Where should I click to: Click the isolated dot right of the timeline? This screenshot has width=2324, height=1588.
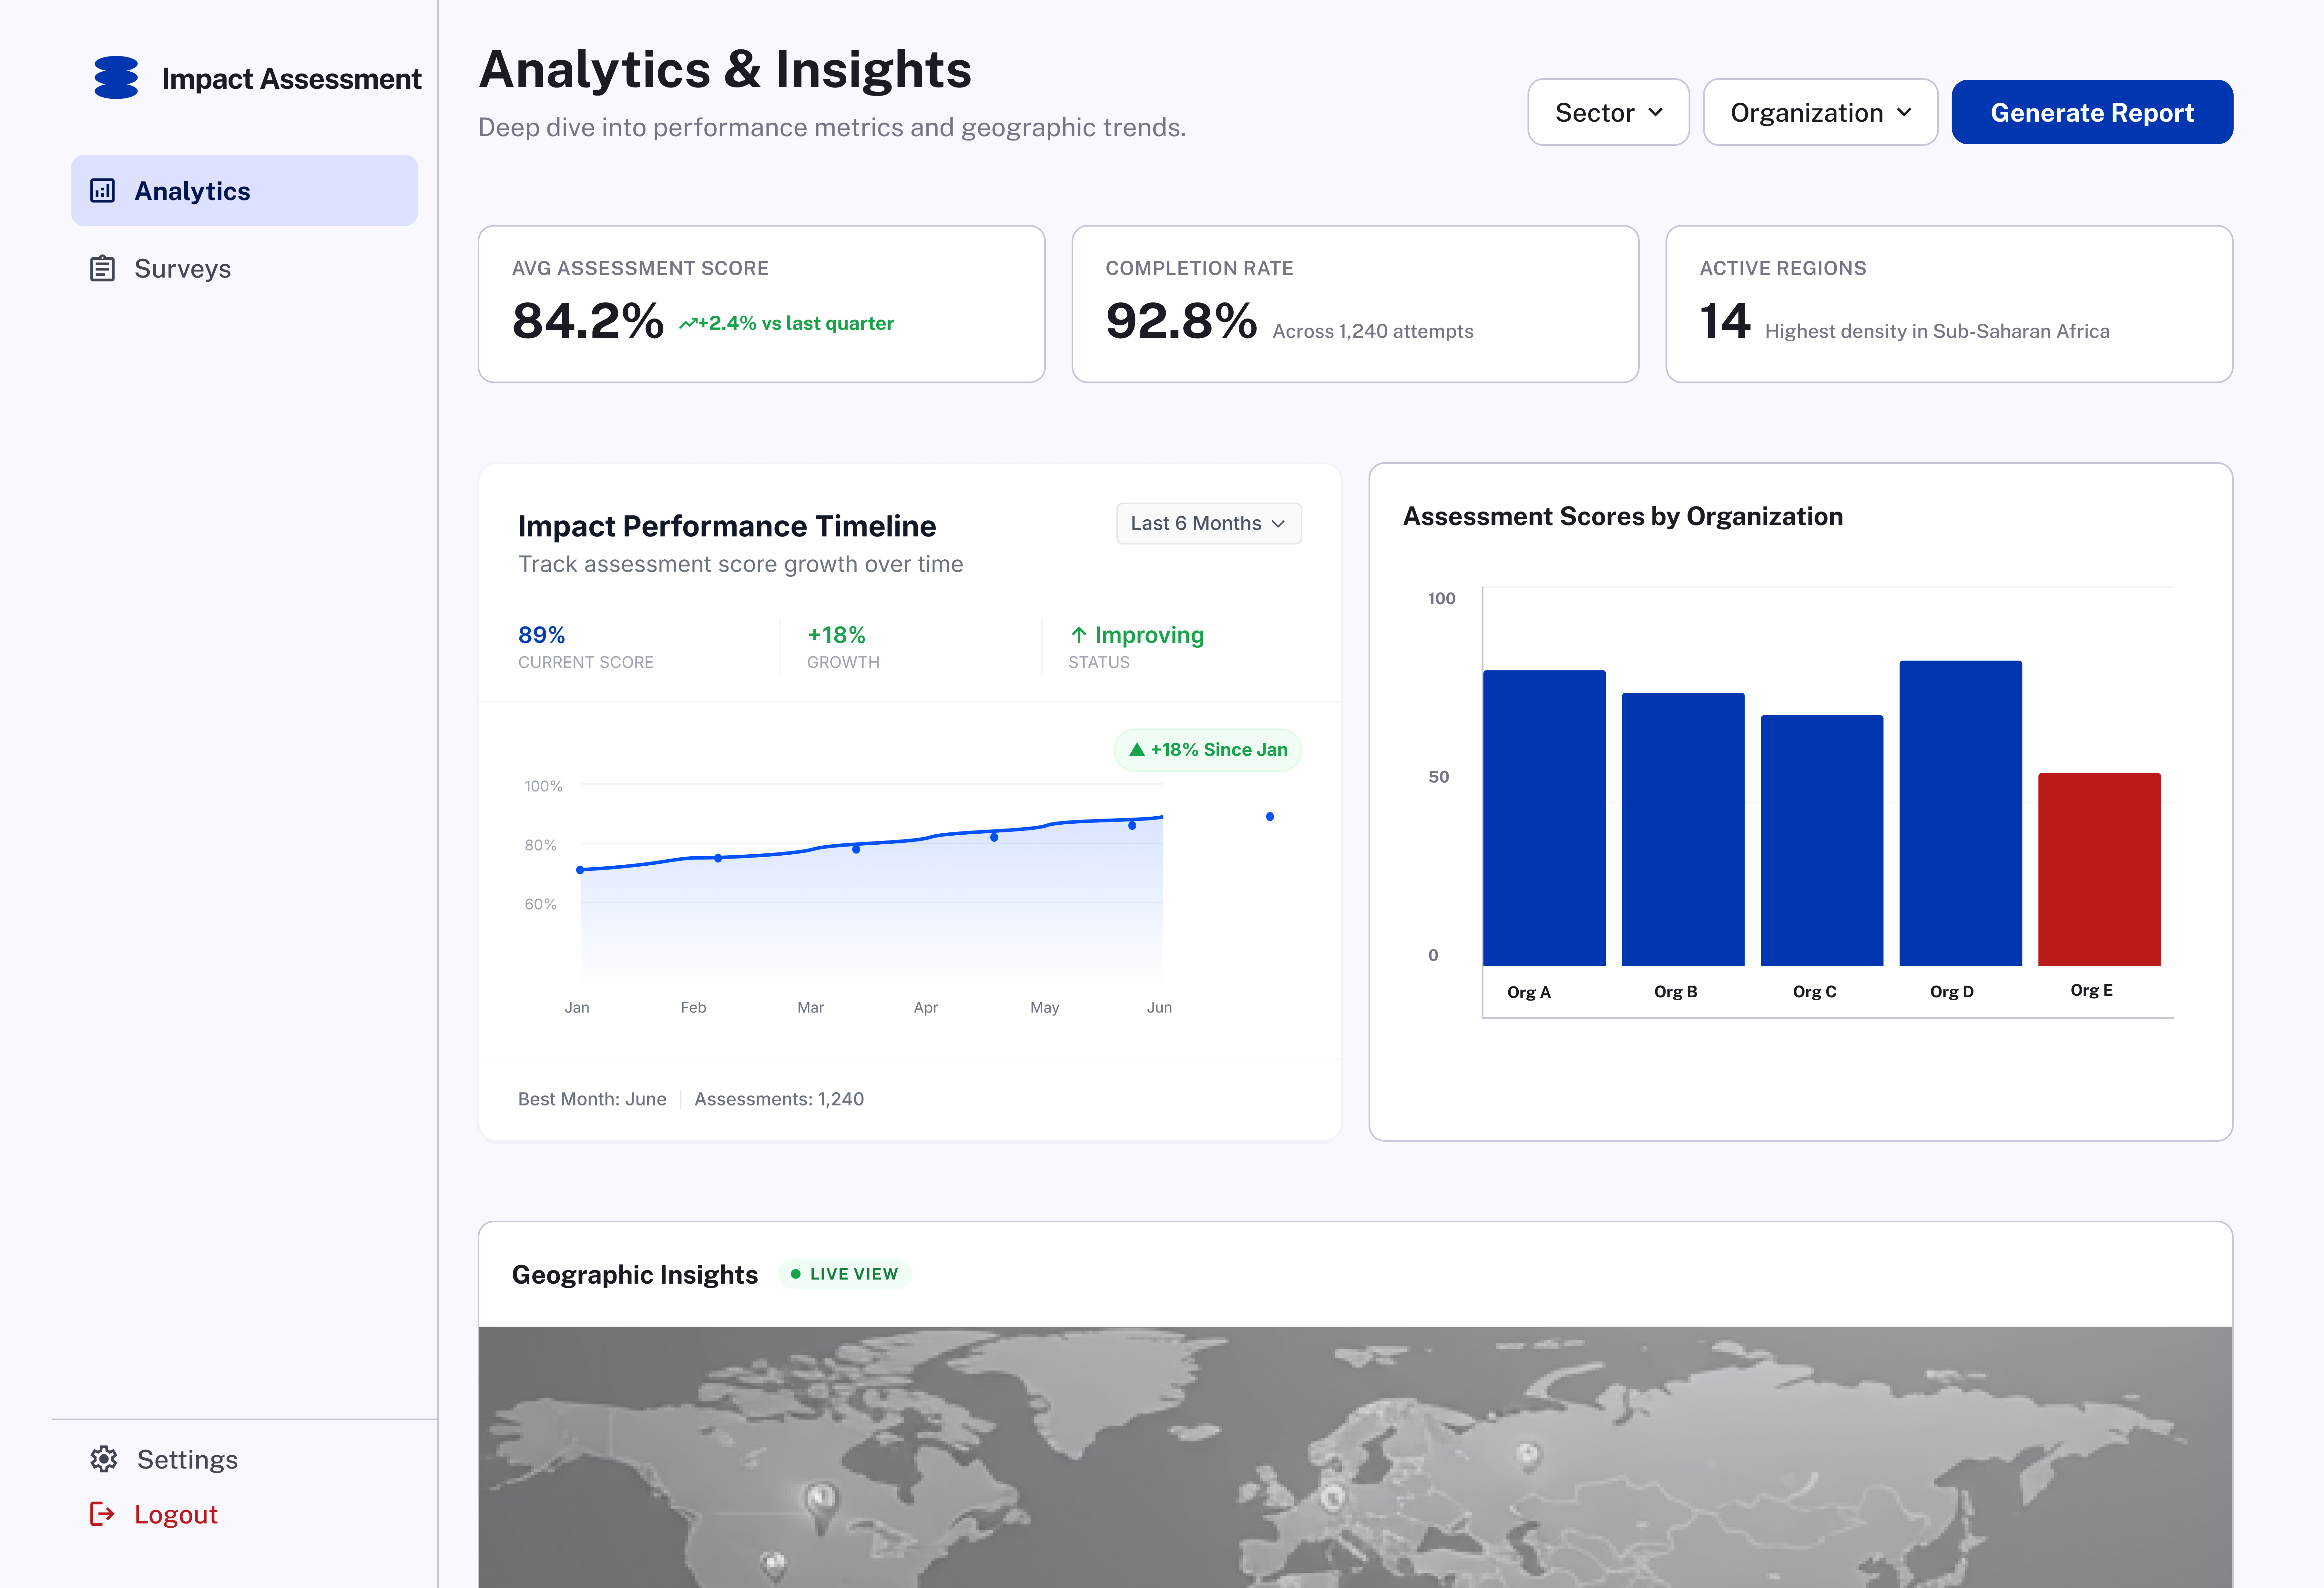point(1270,817)
